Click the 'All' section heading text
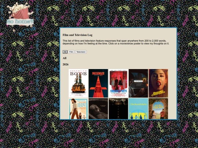The image size is (198, 148). point(65,58)
